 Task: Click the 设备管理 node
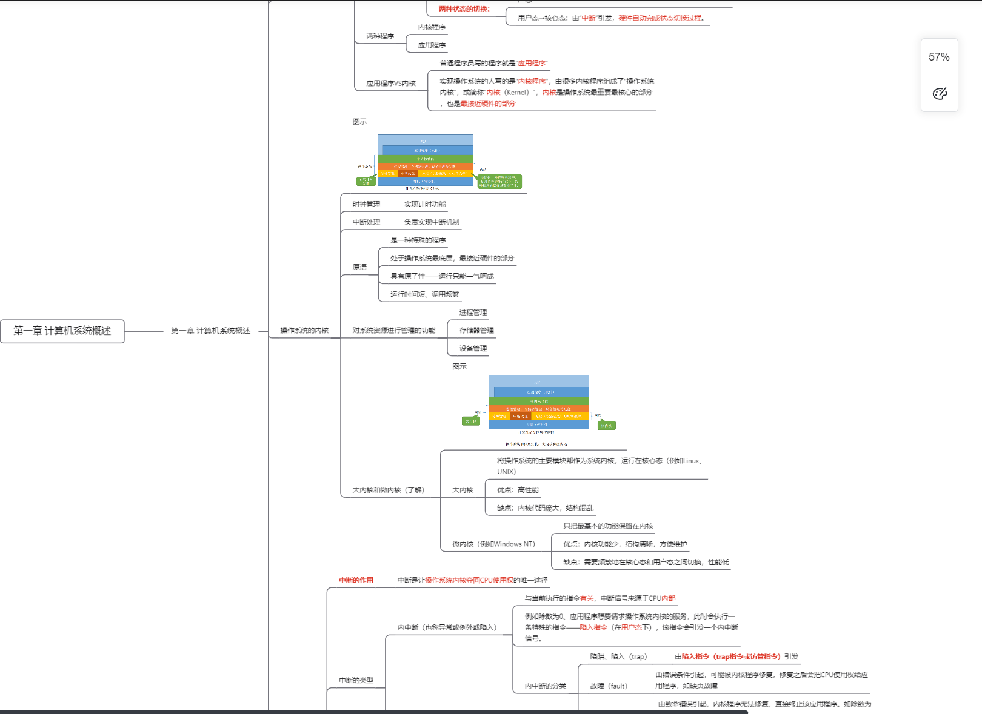click(473, 349)
